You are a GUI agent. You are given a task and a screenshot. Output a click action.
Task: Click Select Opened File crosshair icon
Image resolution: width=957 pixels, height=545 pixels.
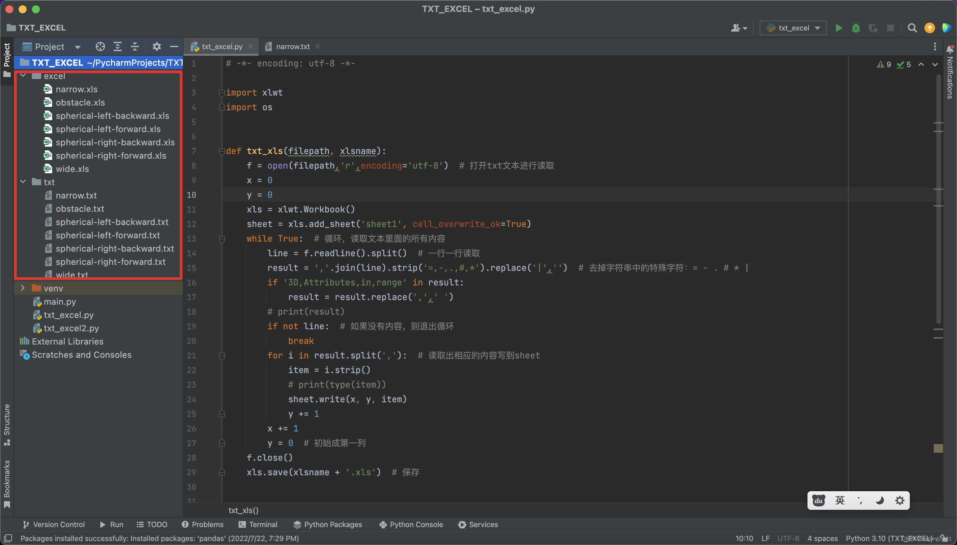click(x=100, y=46)
